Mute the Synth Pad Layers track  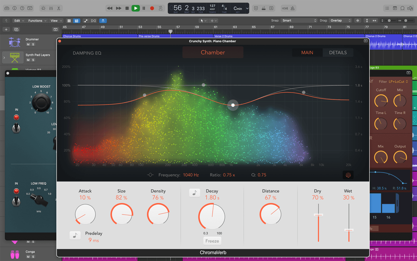[28, 60]
